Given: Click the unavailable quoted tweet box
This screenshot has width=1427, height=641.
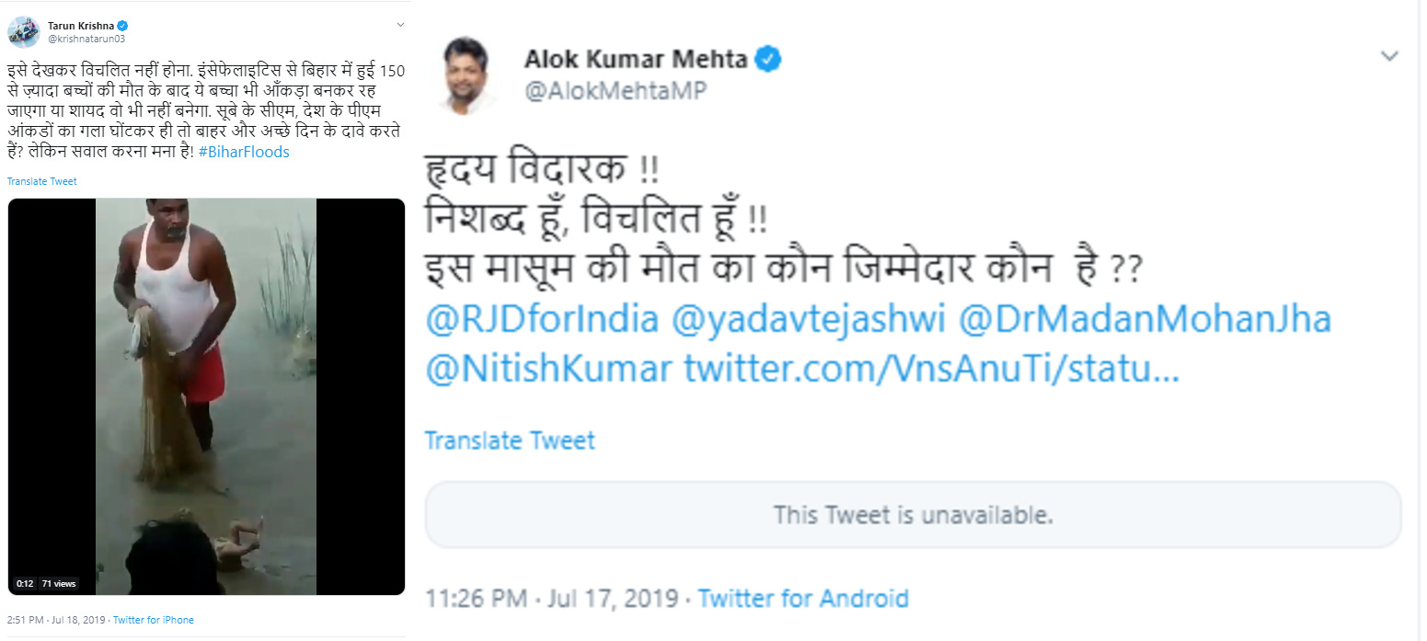Looking at the screenshot, I should (913, 514).
